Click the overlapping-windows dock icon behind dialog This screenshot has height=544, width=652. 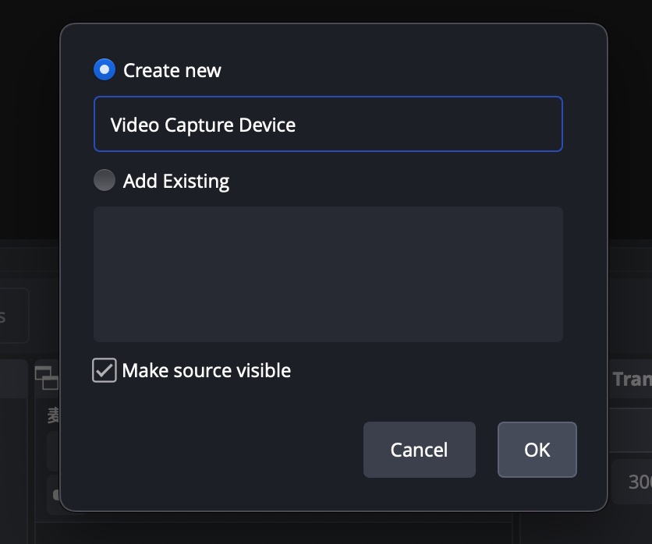tap(47, 377)
